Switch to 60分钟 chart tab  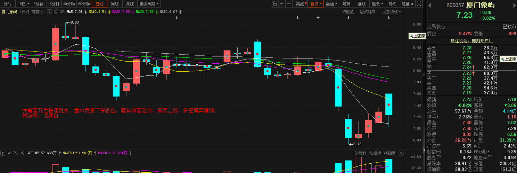click(84, 4)
